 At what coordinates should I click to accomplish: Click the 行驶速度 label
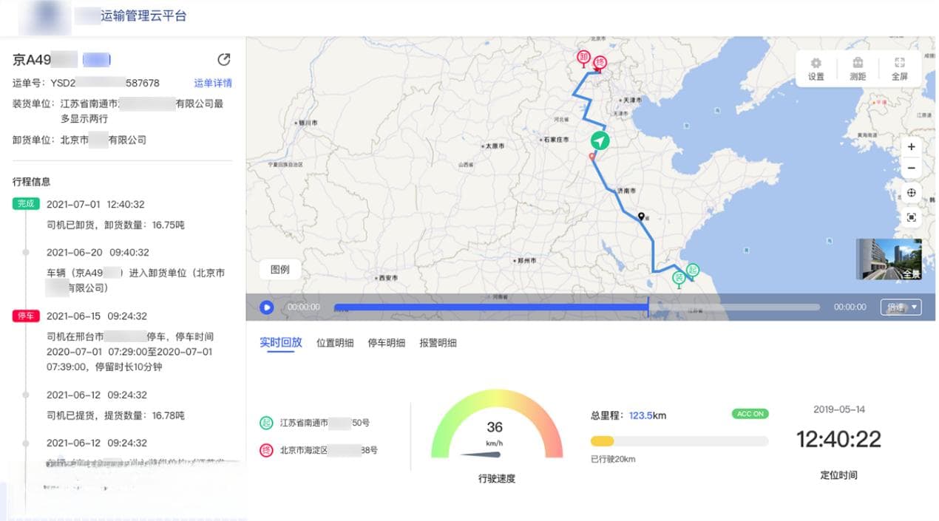(497, 478)
